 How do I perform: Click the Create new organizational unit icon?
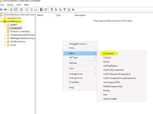coord(60,10)
